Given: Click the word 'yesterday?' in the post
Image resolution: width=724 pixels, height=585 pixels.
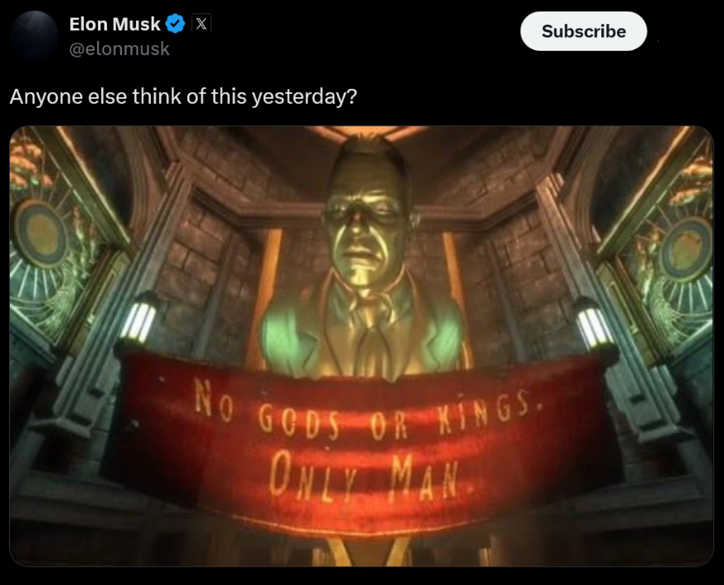Looking at the screenshot, I should coord(304,96).
